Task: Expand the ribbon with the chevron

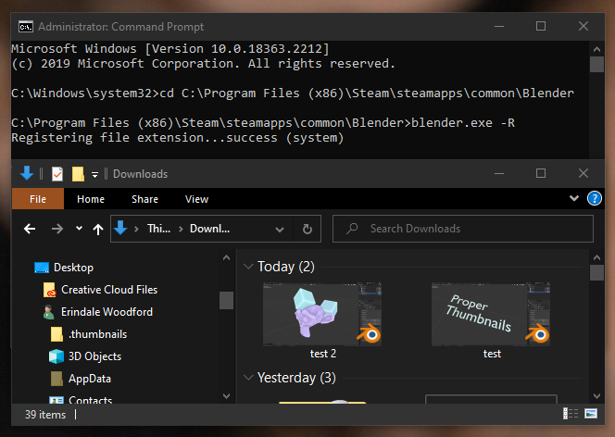Action: (x=574, y=198)
